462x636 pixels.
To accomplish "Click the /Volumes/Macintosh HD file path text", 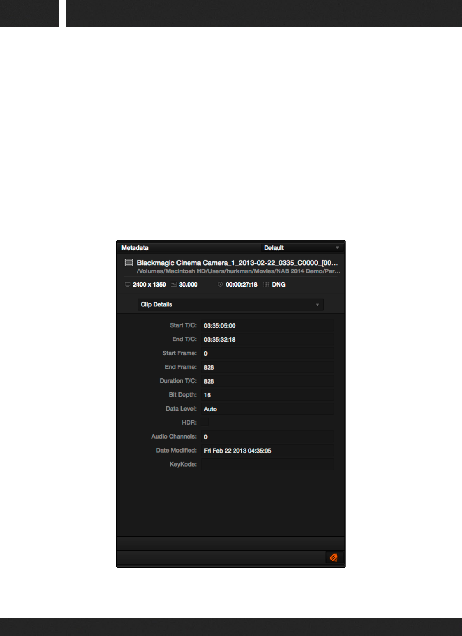I will [x=239, y=271].
